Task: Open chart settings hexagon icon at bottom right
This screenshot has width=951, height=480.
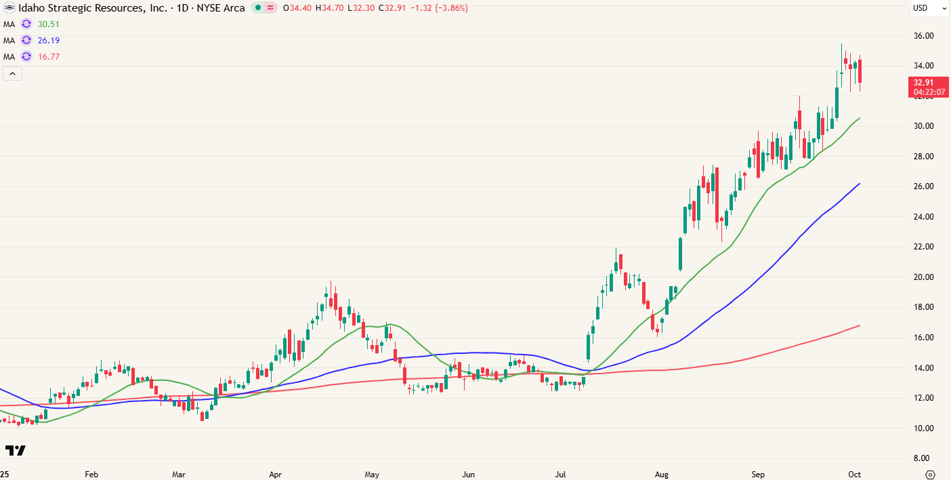Action: click(x=930, y=474)
